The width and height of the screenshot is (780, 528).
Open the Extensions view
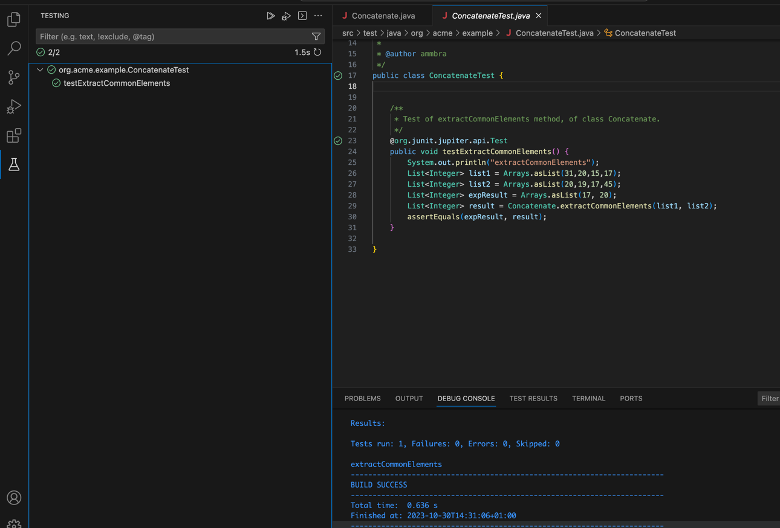[14, 135]
